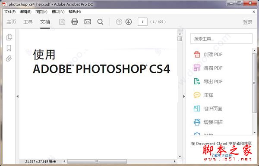Go to previous page up arrow
This screenshot has height=166, width=259.
point(119,22)
